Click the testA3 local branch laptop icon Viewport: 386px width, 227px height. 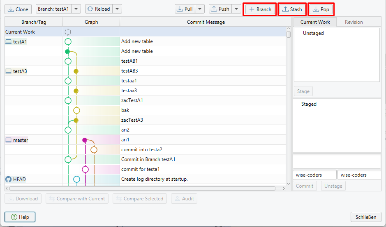coord(9,71)
